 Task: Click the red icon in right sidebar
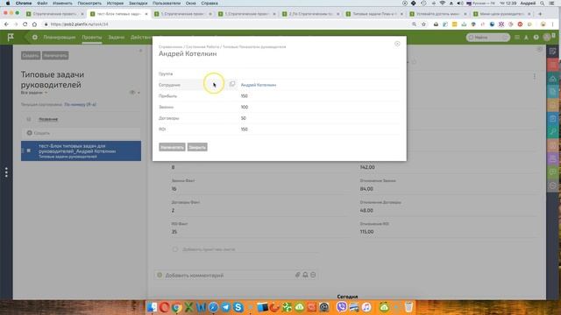click(x=553, y=65)
